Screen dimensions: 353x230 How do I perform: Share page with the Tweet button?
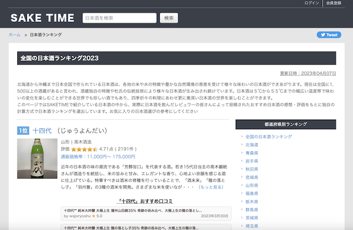(329, 35)
